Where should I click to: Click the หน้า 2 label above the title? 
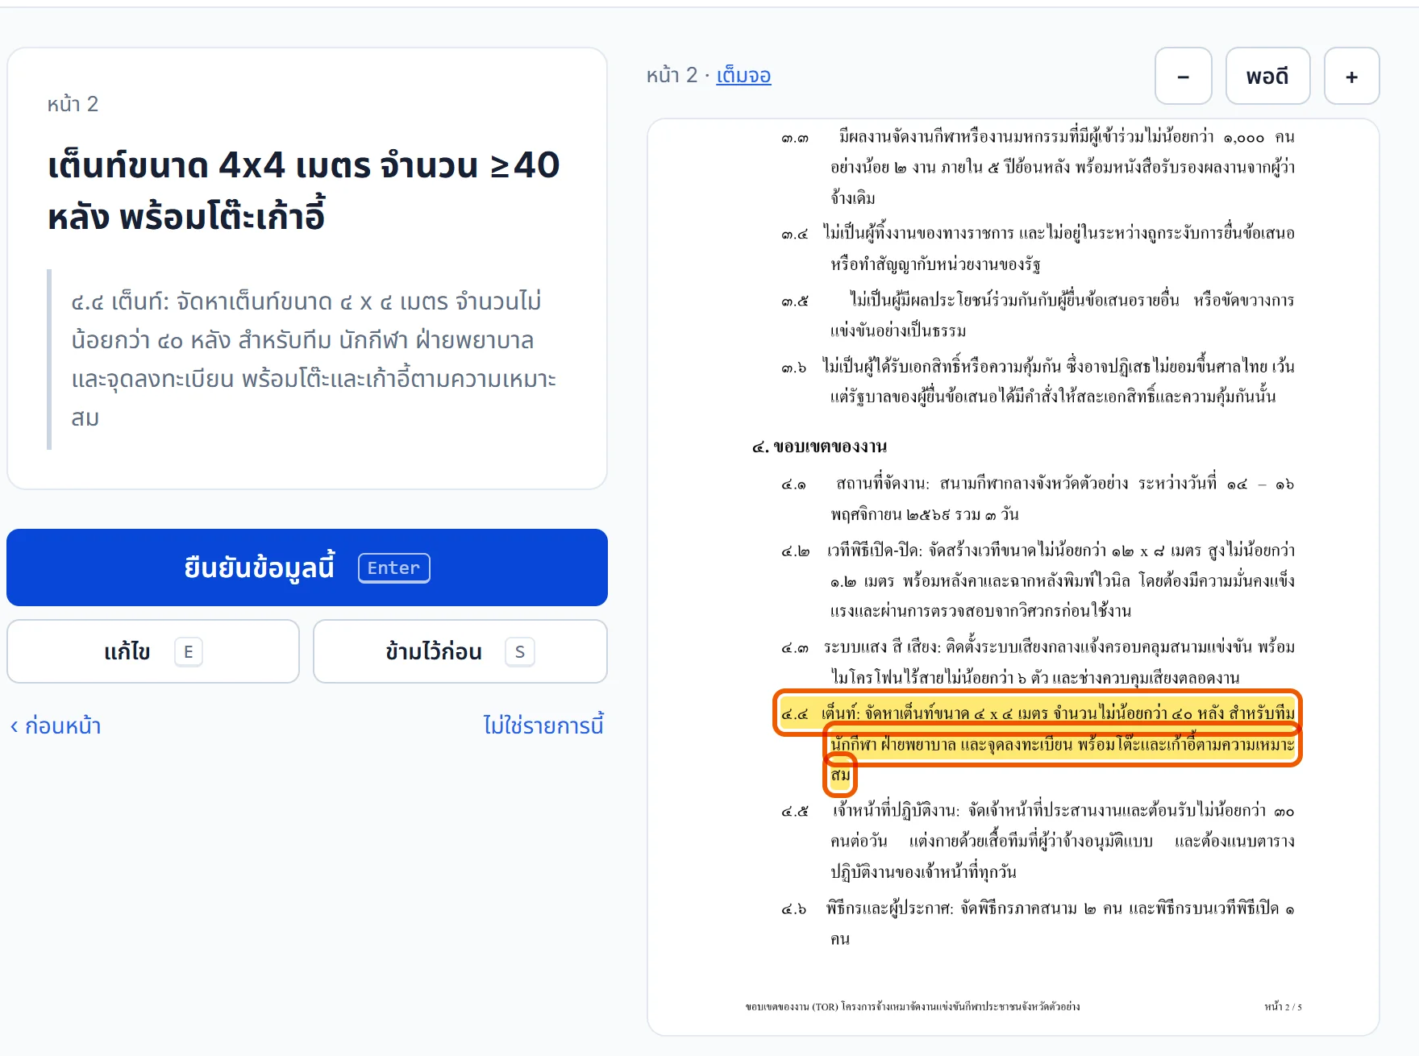(x=73, y=104)
